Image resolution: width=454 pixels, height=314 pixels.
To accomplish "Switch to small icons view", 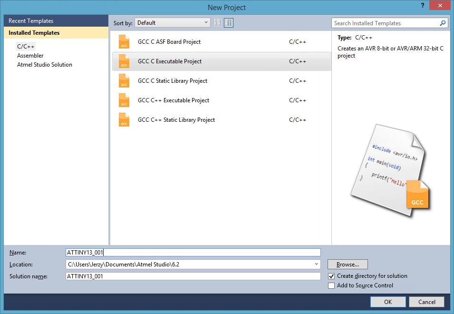I will [218, 23].
